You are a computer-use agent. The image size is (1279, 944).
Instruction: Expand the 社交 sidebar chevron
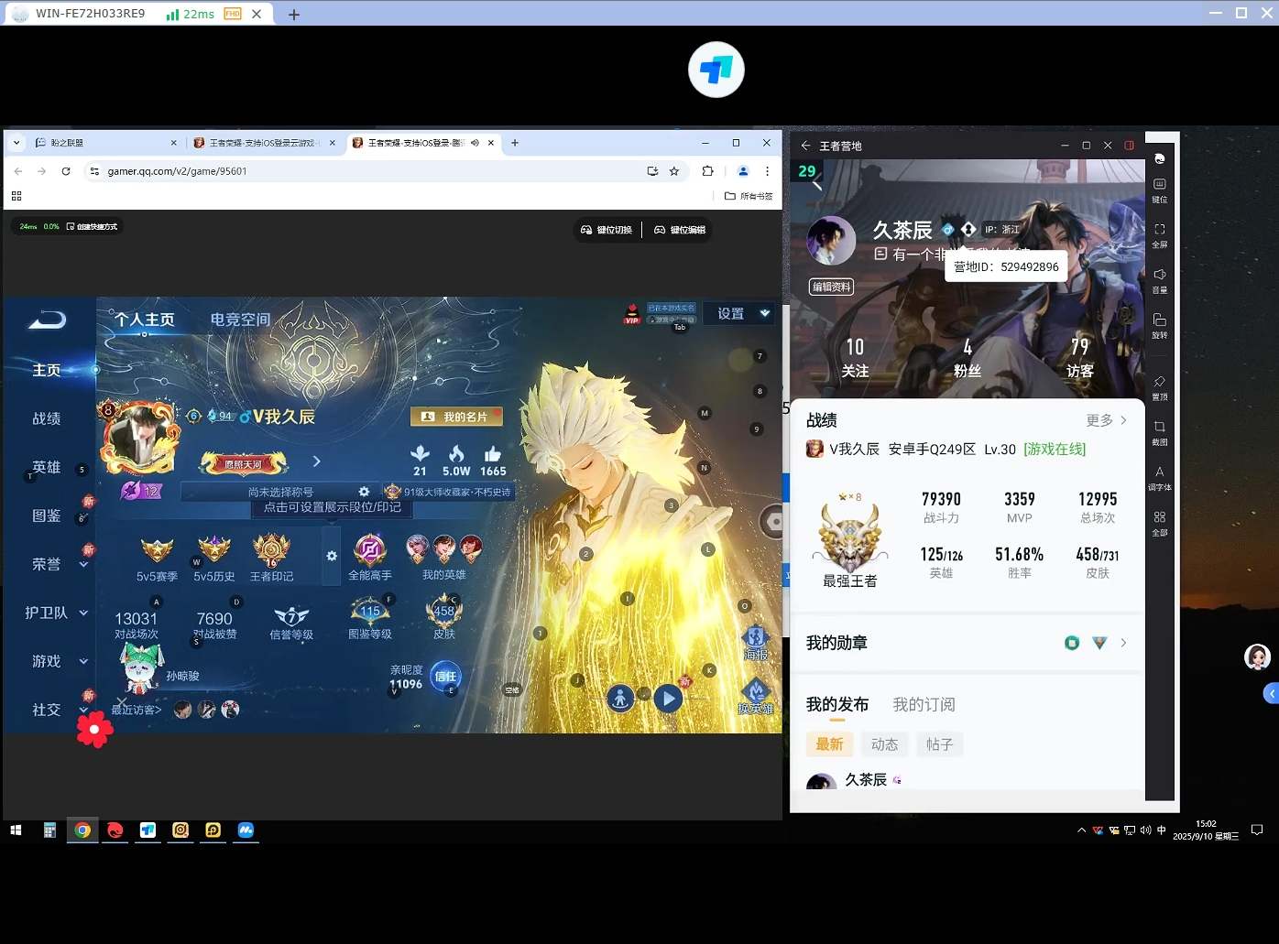pyautogui.click(x=83, y=710)
